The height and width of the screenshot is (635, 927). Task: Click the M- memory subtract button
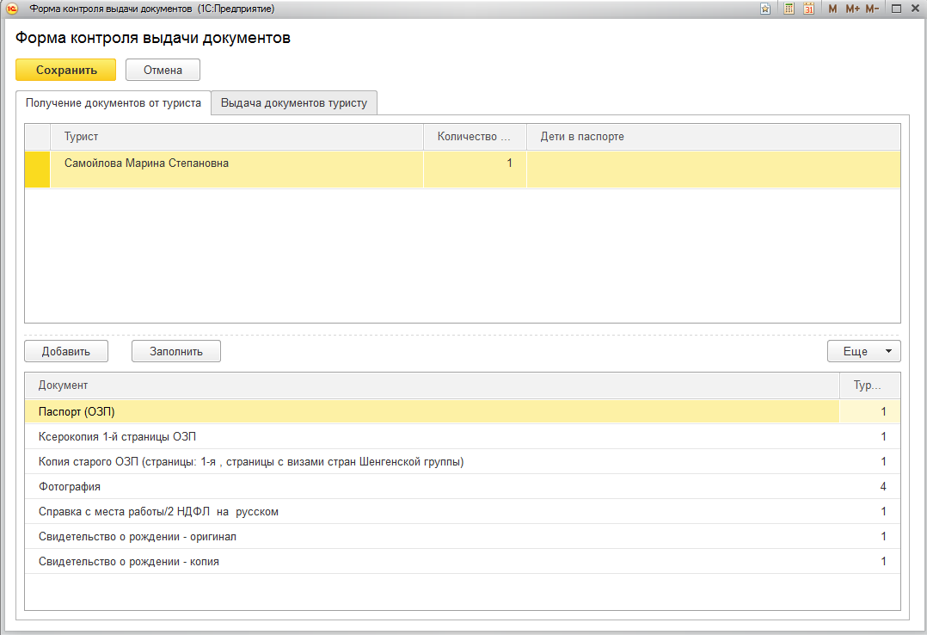tap(872, 9)
